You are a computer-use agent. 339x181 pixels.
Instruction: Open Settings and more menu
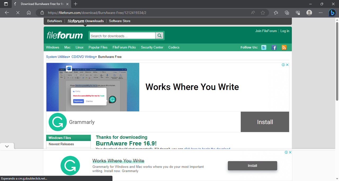point(321,12)
